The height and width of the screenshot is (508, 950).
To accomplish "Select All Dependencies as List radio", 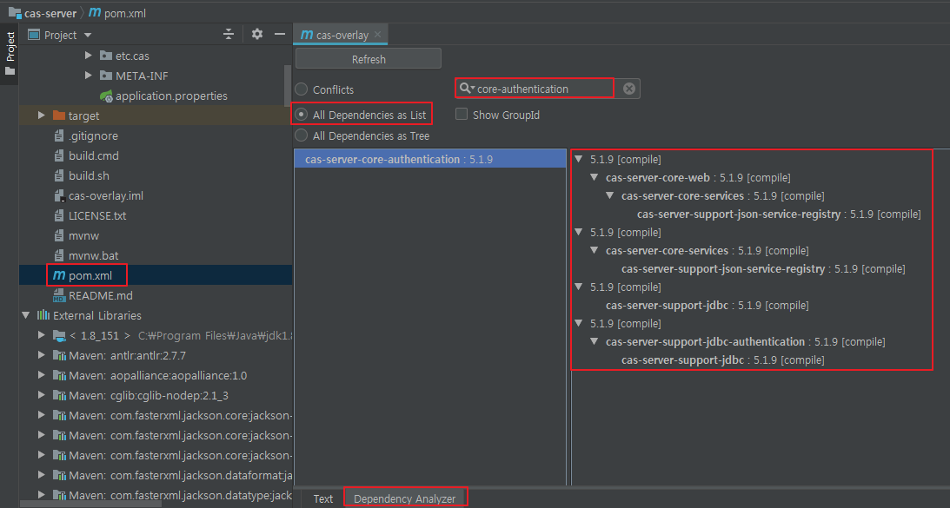I will coord(301,115).
